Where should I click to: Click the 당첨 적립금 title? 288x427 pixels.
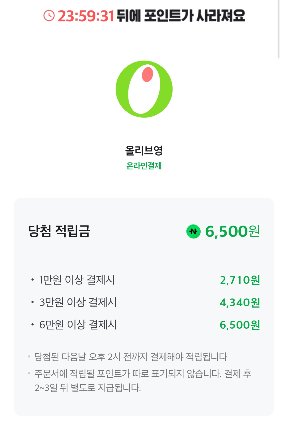pyautogui.click(x=59, y=231)
